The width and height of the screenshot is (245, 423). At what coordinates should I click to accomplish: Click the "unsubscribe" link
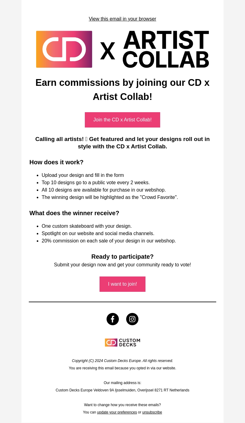click(152, 412)
